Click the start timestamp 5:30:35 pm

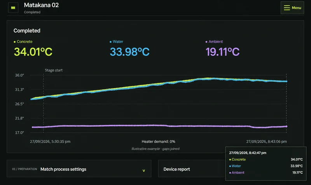50,142
